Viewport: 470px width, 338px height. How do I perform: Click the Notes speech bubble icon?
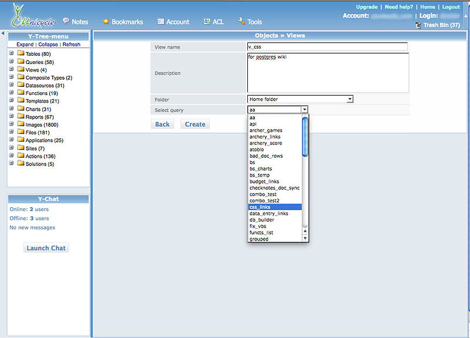point(66,21)
